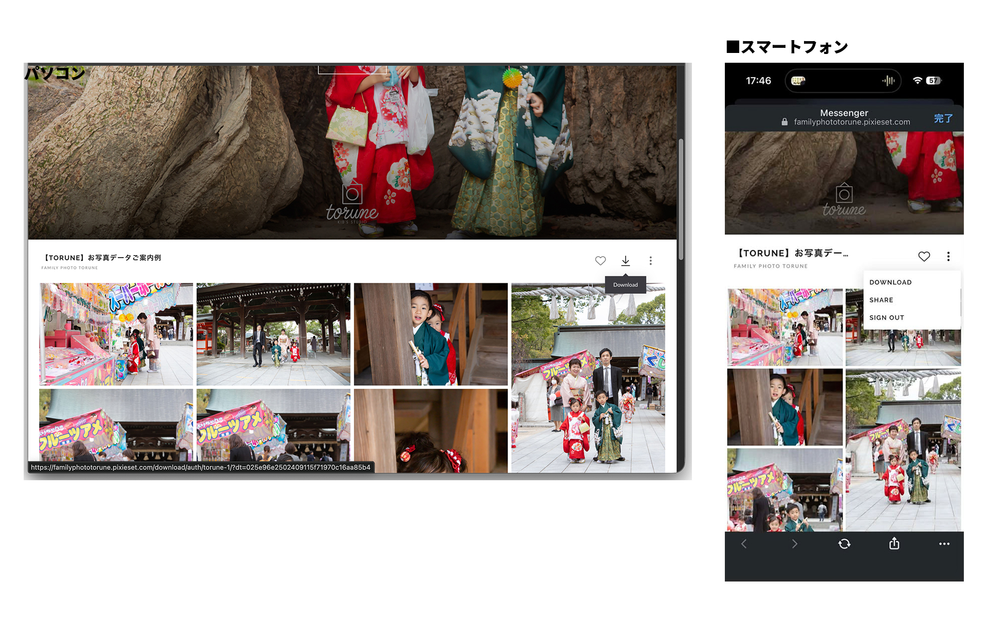Image resolution: width=987 pixels, height=617 pixels.
Task: Click the desktop gallery download arrow icon
Action: 625,261
